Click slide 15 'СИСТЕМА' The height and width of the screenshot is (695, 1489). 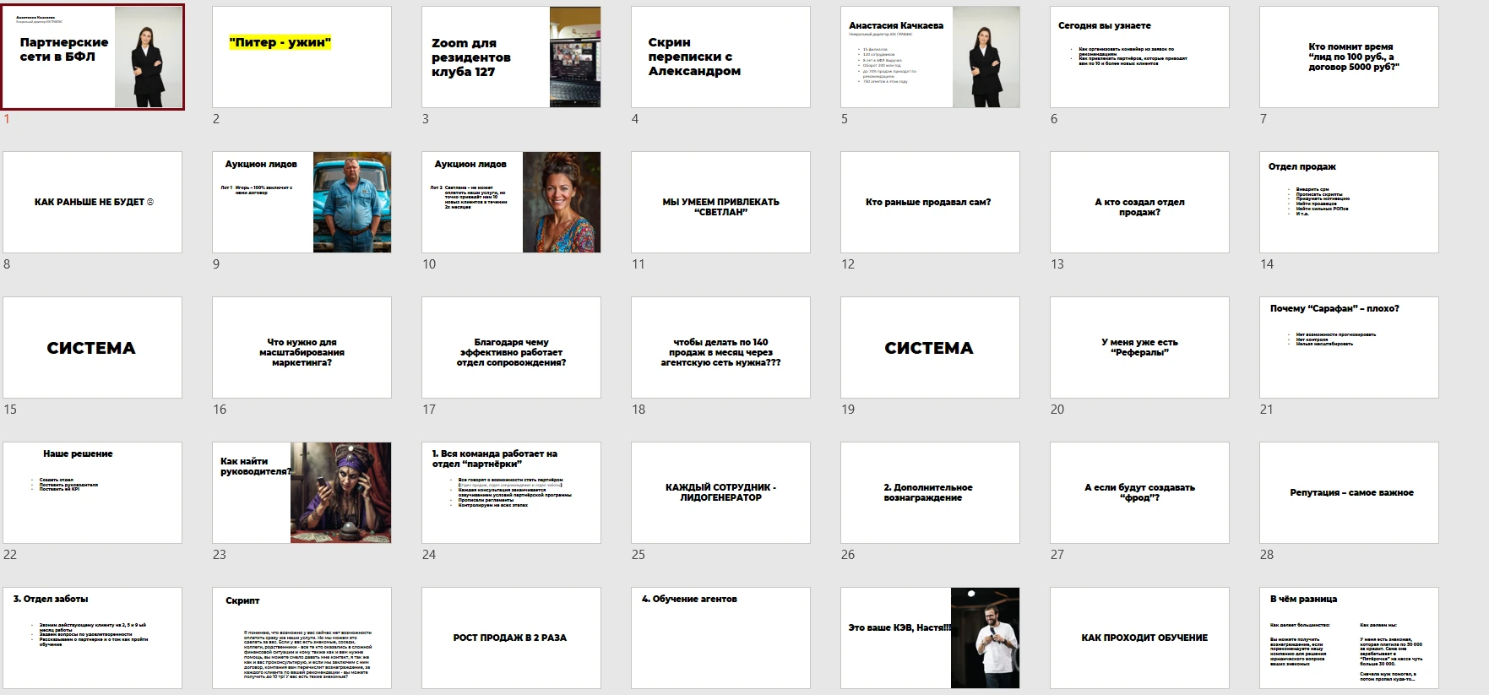coord(93,347)
